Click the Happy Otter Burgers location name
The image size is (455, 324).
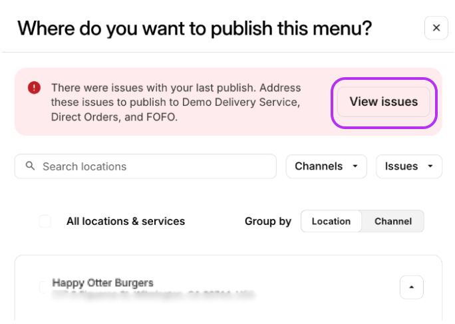click(x=102, y=283)
